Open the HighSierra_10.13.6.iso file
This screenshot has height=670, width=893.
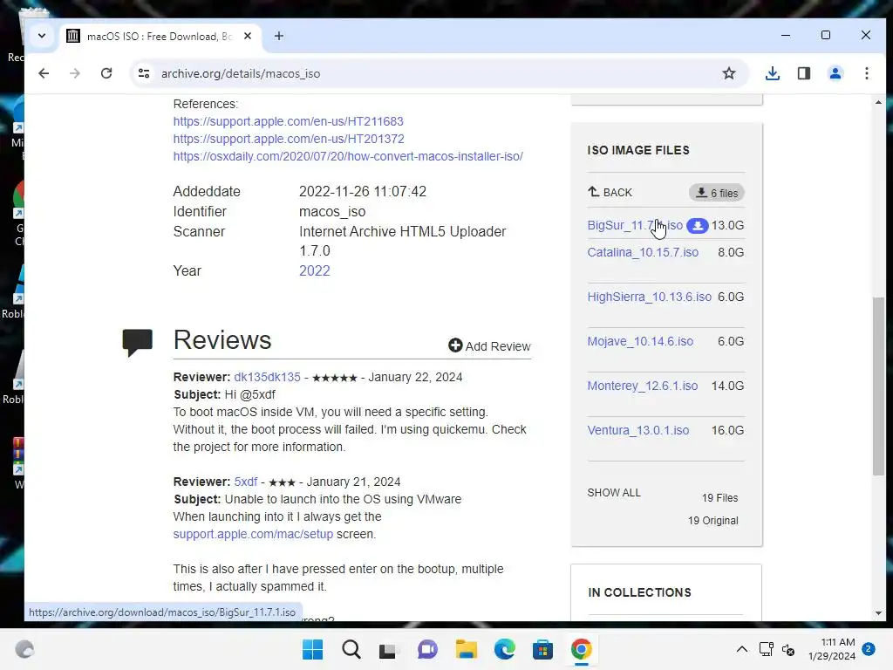[x=649, y=297]
